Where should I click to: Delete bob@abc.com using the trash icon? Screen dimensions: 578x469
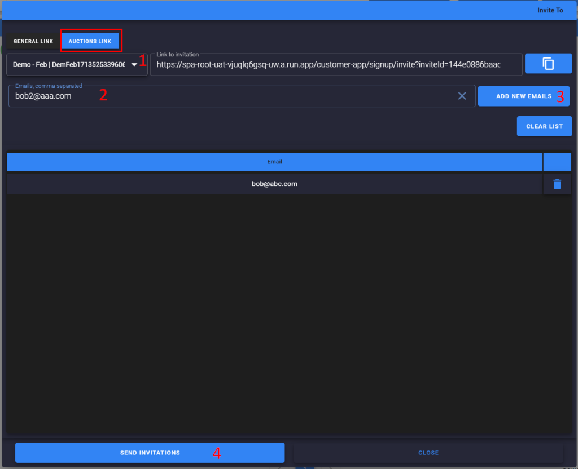pyautogui.click(x=557, y=184)
